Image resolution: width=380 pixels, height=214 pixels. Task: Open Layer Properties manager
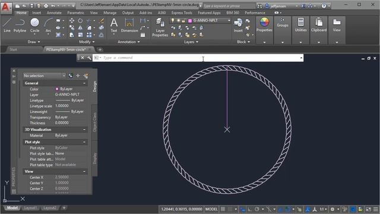[160, 27]
